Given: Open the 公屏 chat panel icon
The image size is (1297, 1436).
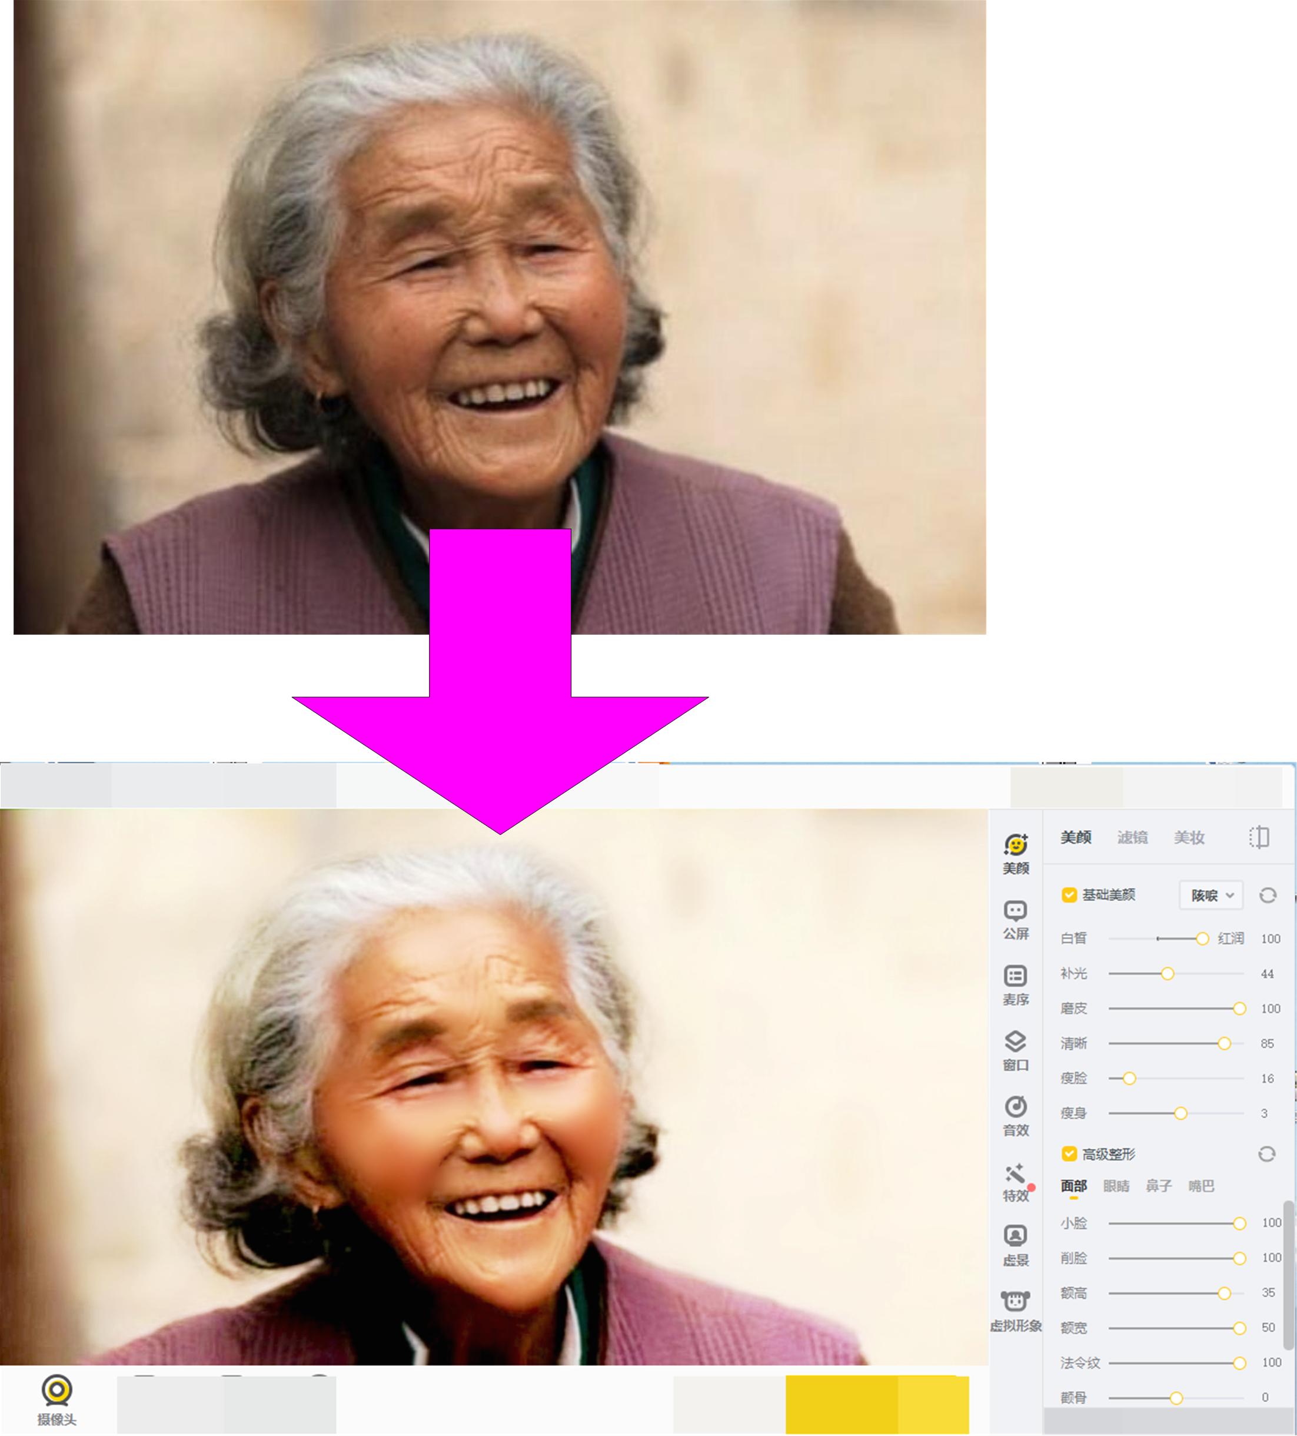Looking at the screenshot, I should click(x=1015, y=911).
